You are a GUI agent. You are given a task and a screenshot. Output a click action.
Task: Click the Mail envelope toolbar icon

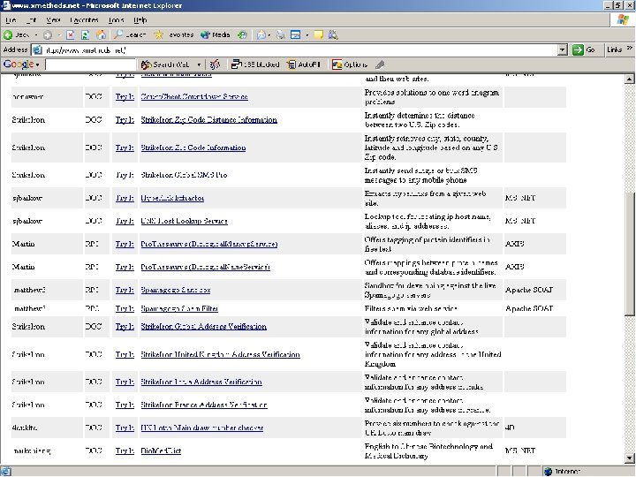click(261, 34)
